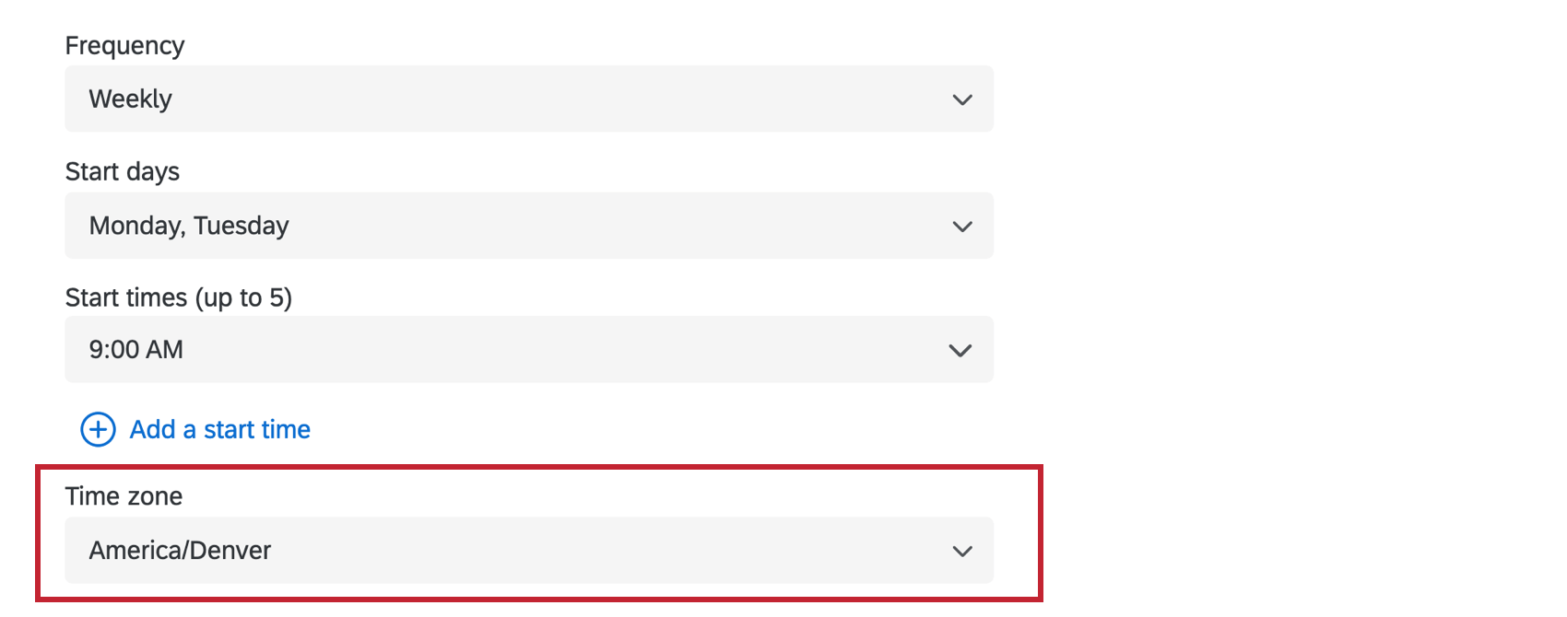
Task: Click the chevron on the Weekly dropdown
Action: [x=961, y=99]
